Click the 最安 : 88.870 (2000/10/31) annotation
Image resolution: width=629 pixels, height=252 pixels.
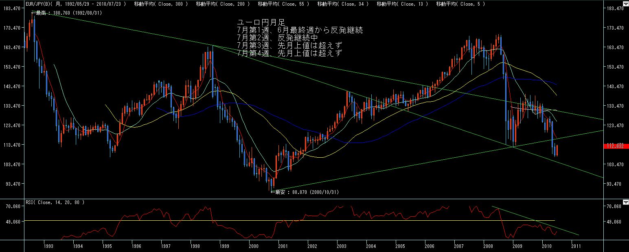(x=305, y=192)
